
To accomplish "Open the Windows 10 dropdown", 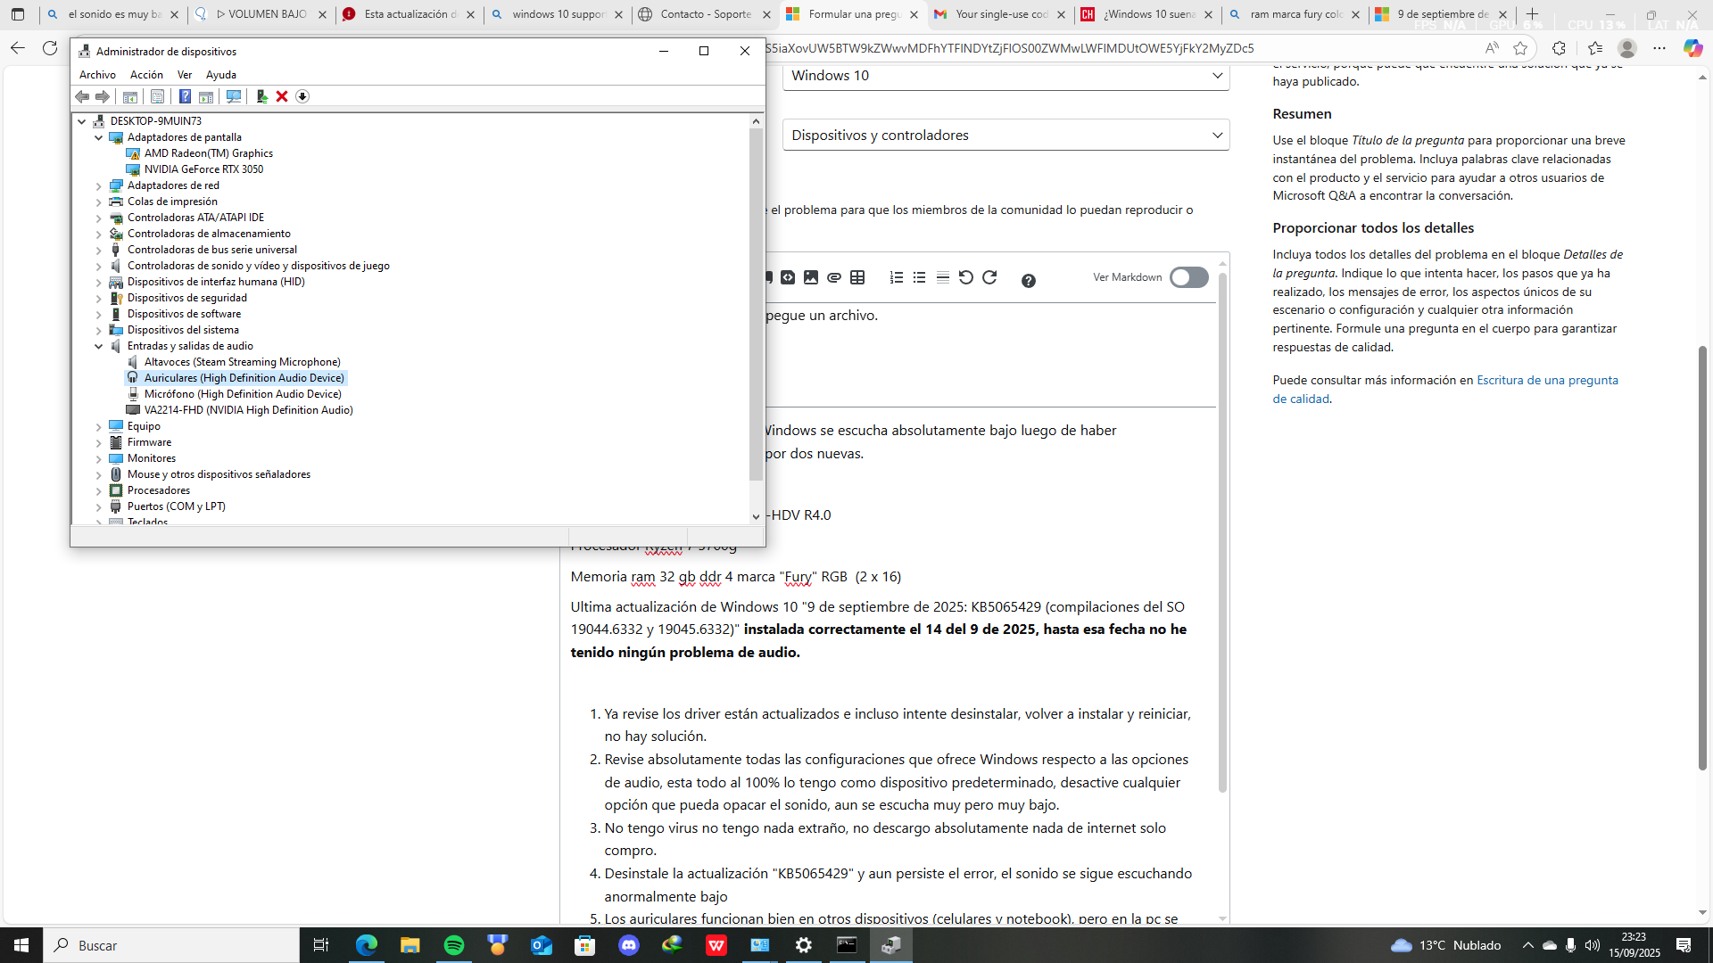I will [1005, 76].
